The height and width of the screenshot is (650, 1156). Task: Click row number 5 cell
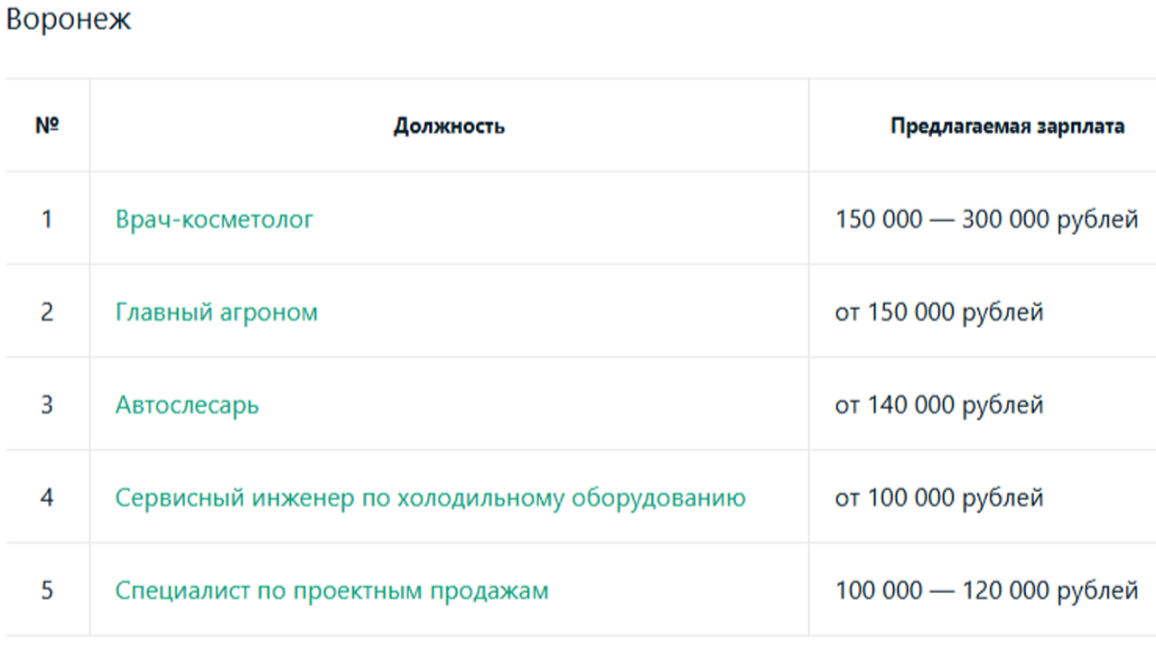point(47,590)
